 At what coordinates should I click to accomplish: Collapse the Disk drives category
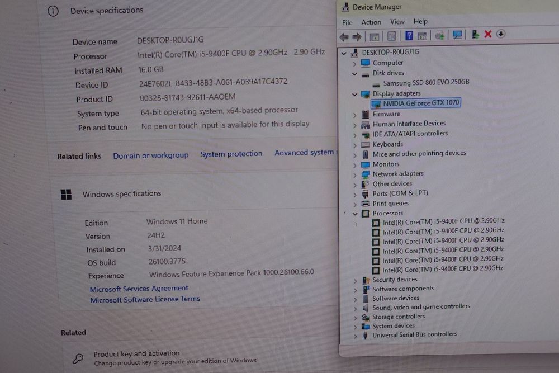[354, 74]
